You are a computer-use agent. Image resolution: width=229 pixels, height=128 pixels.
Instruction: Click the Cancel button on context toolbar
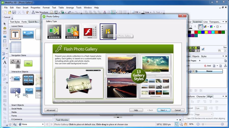point(7,17)
